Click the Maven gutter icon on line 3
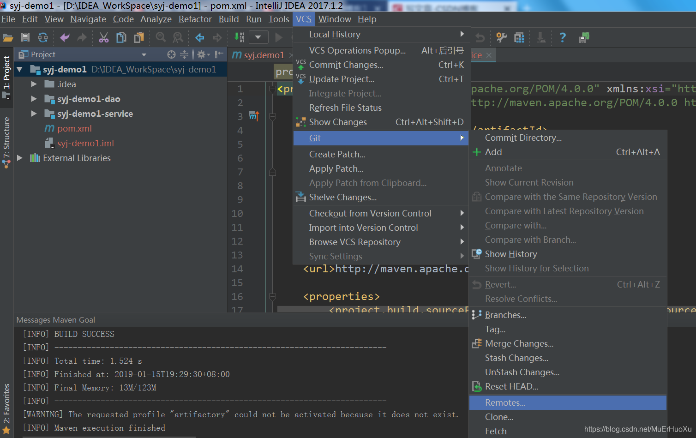The width and height of the screenshot is (696, 438). pyautogui.click(x=254, y=116)
